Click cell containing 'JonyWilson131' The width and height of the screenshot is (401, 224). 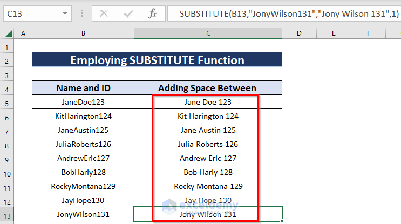[83, 214]
